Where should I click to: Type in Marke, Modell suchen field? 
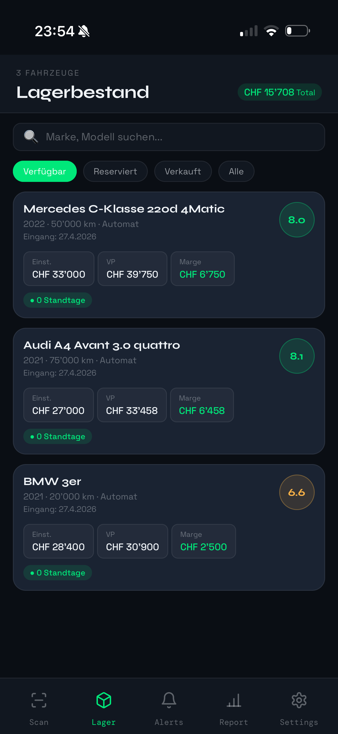point(182,137)
